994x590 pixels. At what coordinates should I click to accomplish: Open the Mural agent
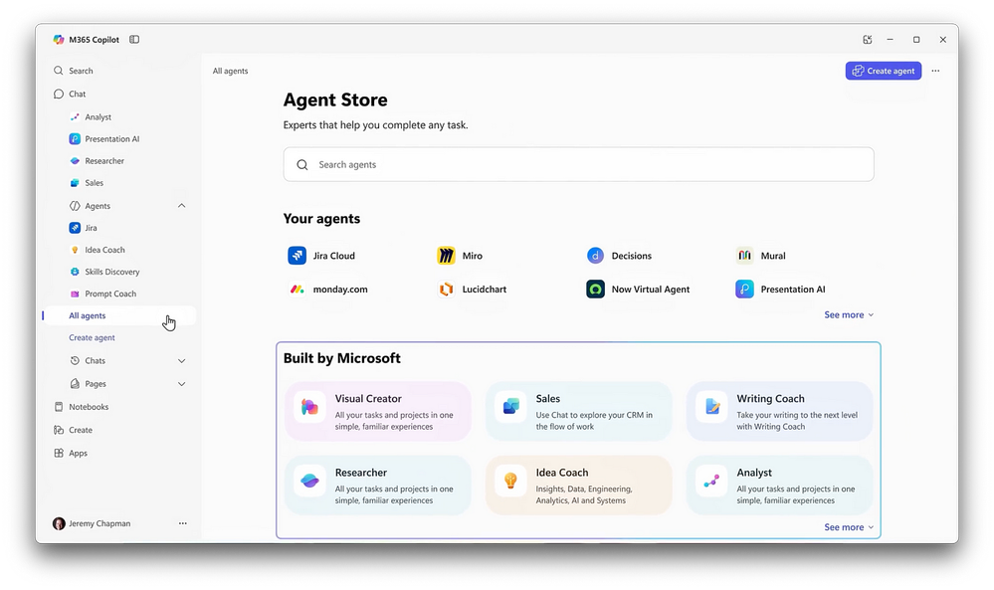[x=761, y=256]
